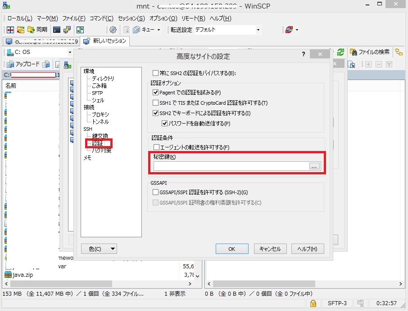Click the icon right of アップロード
The width and height of the screenshot is (408, 311).
[46, 64]
